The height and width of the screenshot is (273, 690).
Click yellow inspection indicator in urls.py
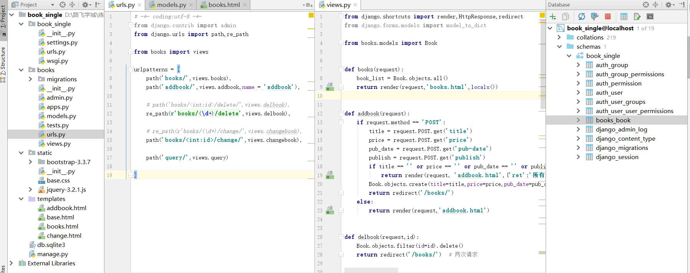point(311,15)
